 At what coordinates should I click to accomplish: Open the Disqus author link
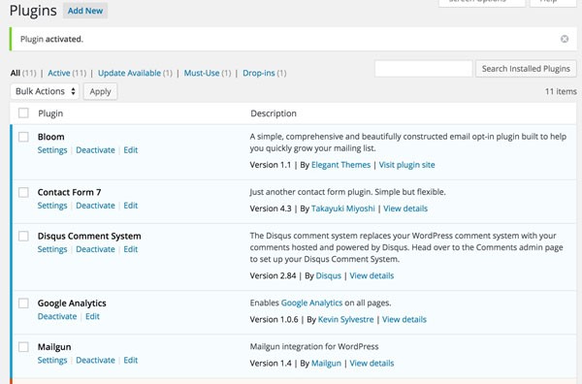(328, 275)
